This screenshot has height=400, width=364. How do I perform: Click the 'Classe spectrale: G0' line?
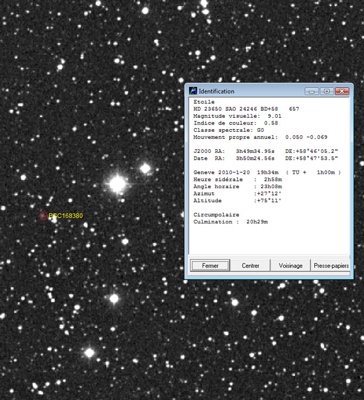(229, 130)
